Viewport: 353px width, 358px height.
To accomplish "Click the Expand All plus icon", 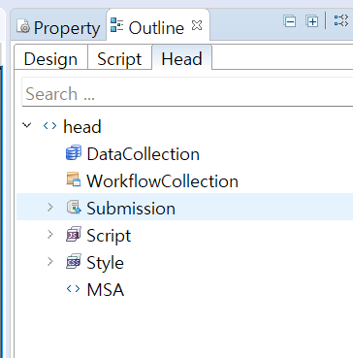I will pyautogui.click(x=312, y=21).
